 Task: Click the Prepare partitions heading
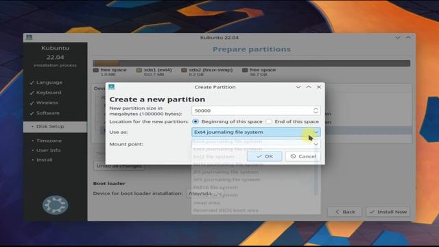pos(252,49)
